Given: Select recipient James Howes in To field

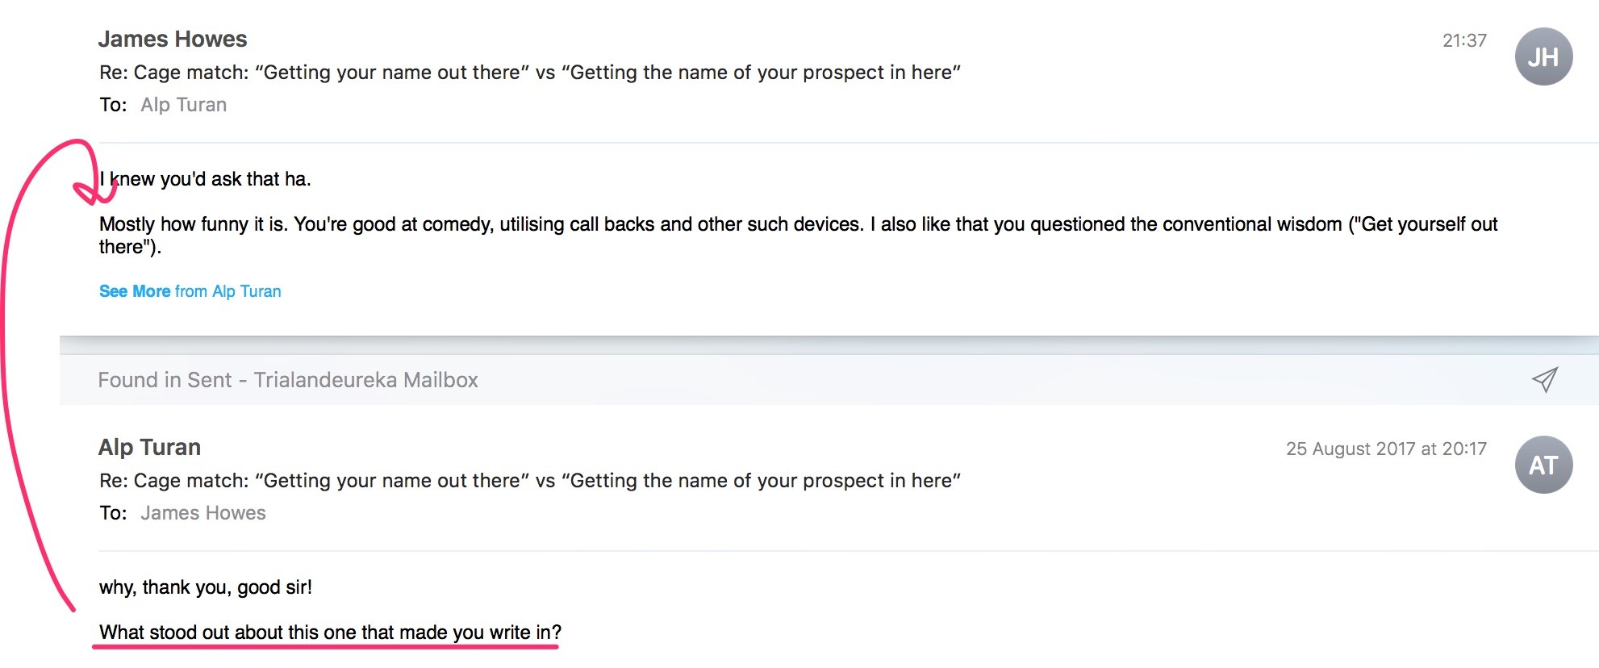Looking at the screenshot, I should (x=202, y=513).
